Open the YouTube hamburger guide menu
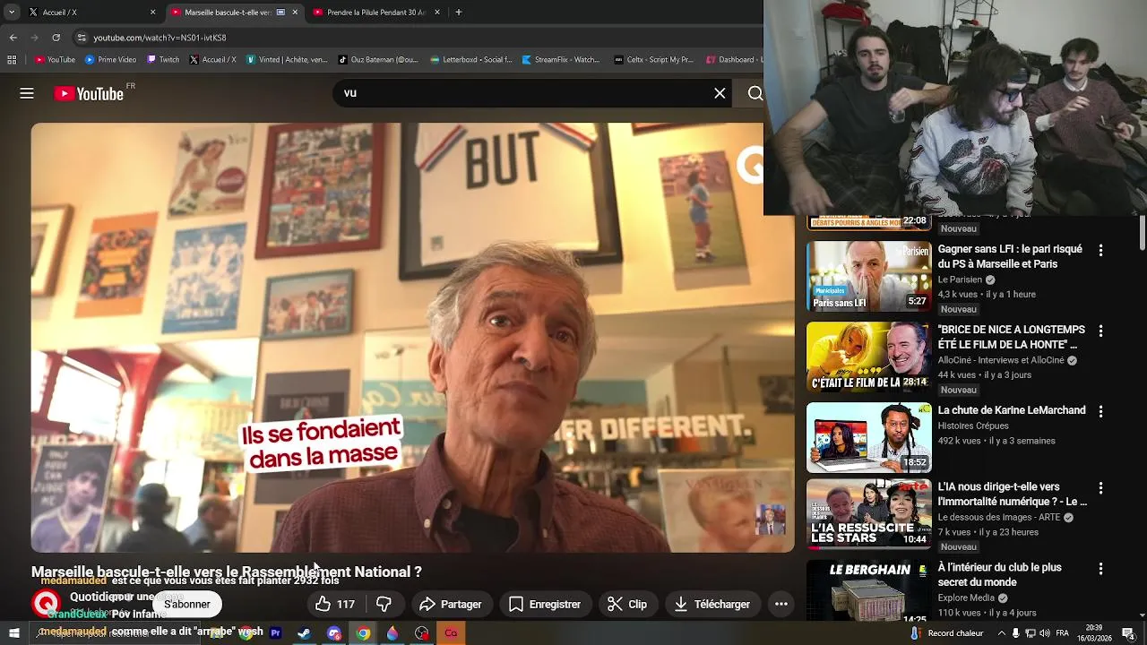Screen dimensions: 1147x645 27,93
